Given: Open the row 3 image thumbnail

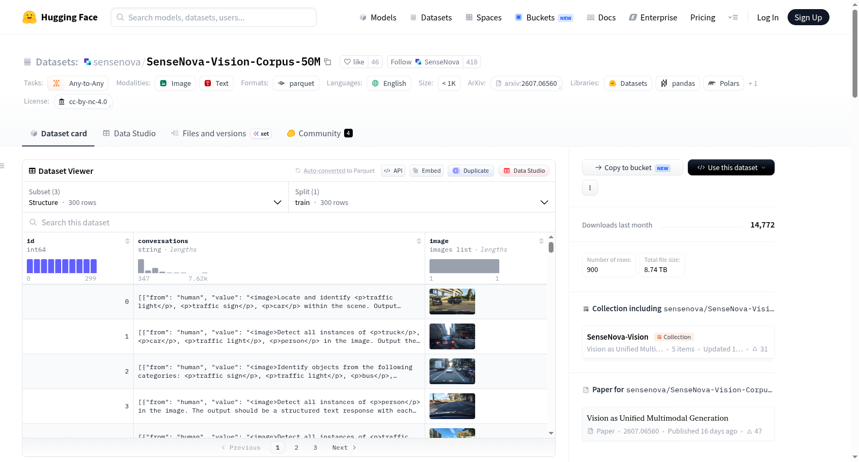Looking at the screenshot, I should [452, 406].
